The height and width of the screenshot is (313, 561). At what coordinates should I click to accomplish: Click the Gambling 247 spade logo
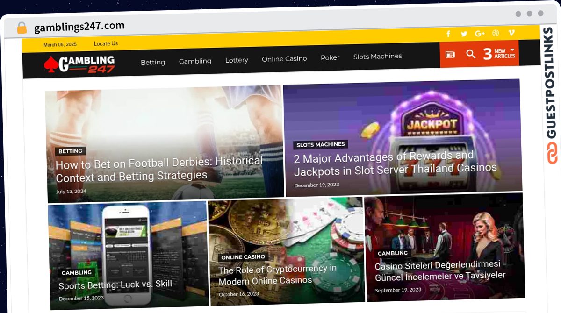pos(79,64)
